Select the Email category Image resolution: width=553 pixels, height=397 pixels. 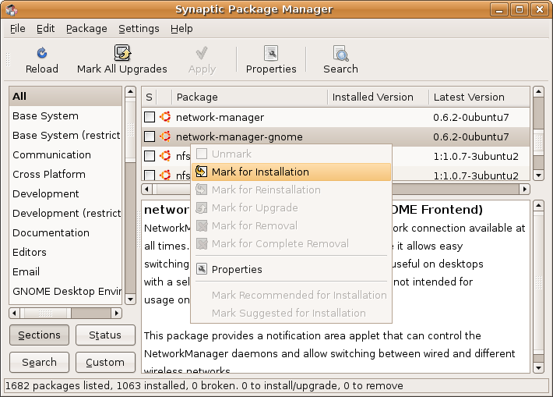(x=65, y=271)
